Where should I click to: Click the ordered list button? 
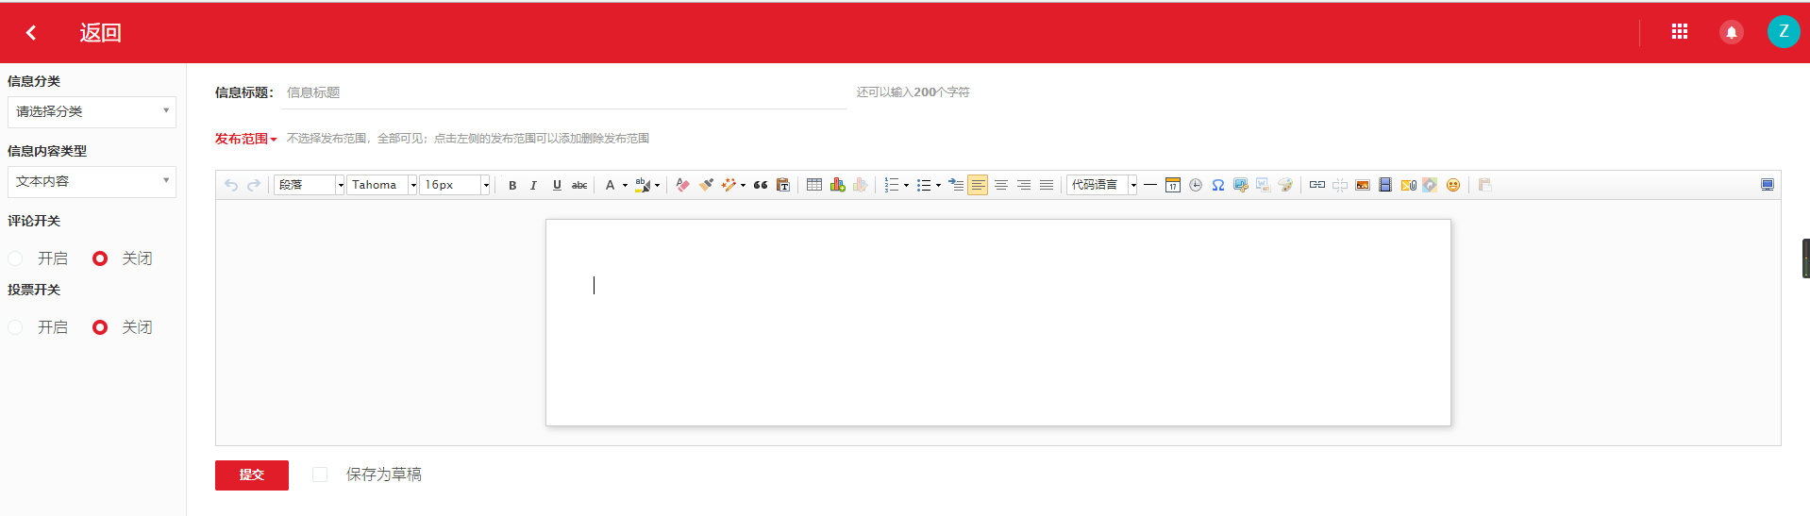pyautogui.click(x=892, y=185)
